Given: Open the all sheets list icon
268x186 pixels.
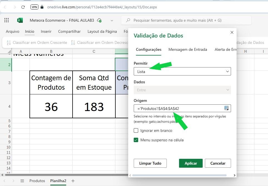Looking at the screenshot, I should click(22, 181).
